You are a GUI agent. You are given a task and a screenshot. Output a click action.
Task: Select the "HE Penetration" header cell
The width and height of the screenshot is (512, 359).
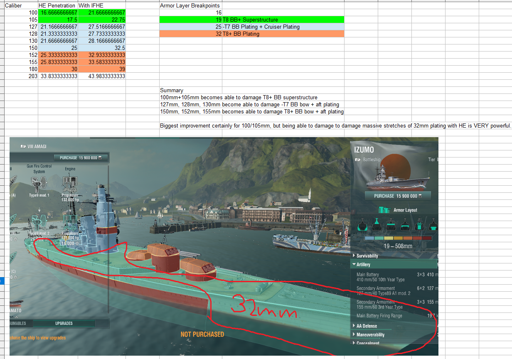click(x=58, y=6)
